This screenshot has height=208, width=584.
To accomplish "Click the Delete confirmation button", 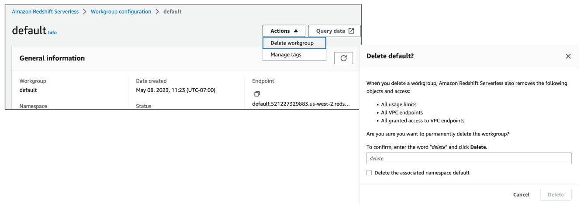I will pyautogui.click(x=556, y=194).
